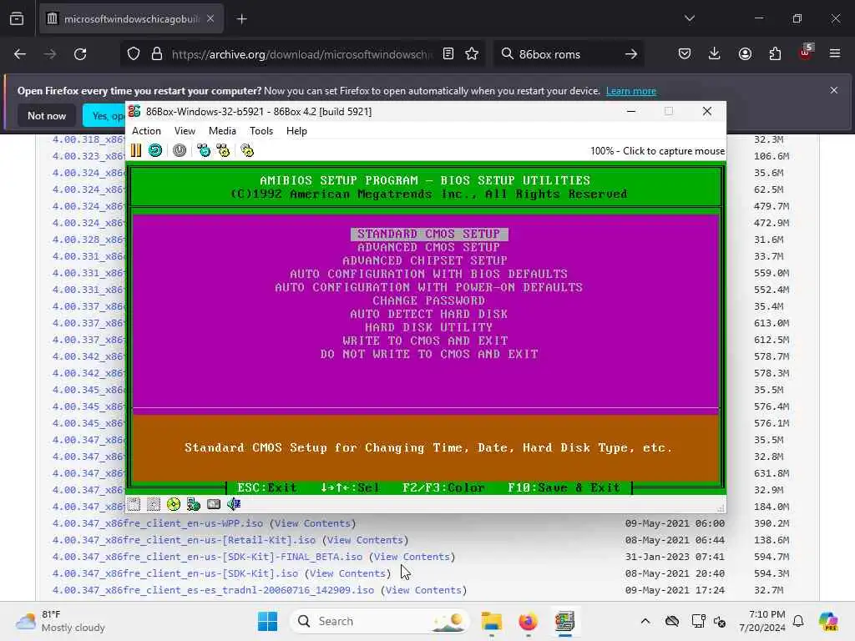
Task: Open the Windows Start menu
Action: (267, 621)
